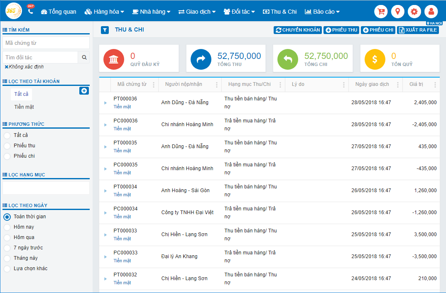This screenshot has height=293, width=446.
Task: Expand the row for PT000036
Action: click(105, 103)
